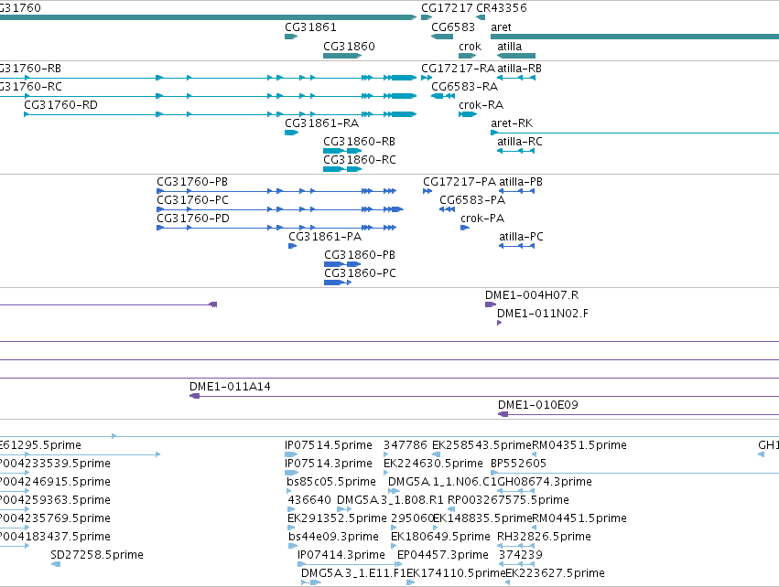Click the DME1-011N02.F clone end
The height and width of the screenshot is (587, 779).
click(499, 323)
